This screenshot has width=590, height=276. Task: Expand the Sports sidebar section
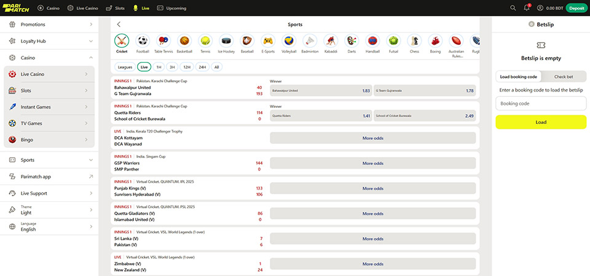[x=49, y=160]
